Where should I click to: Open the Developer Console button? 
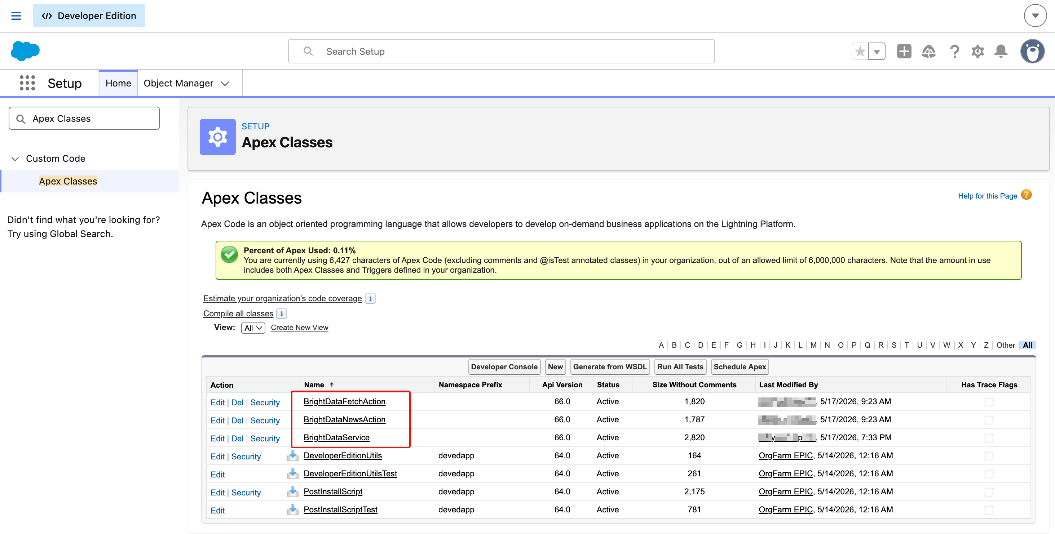504,367
